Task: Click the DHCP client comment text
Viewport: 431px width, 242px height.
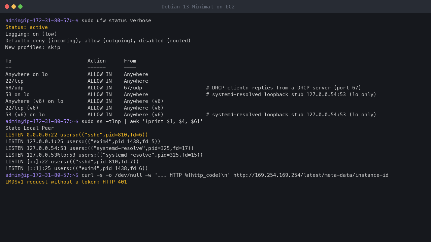Action: click(x=284, y=88)
